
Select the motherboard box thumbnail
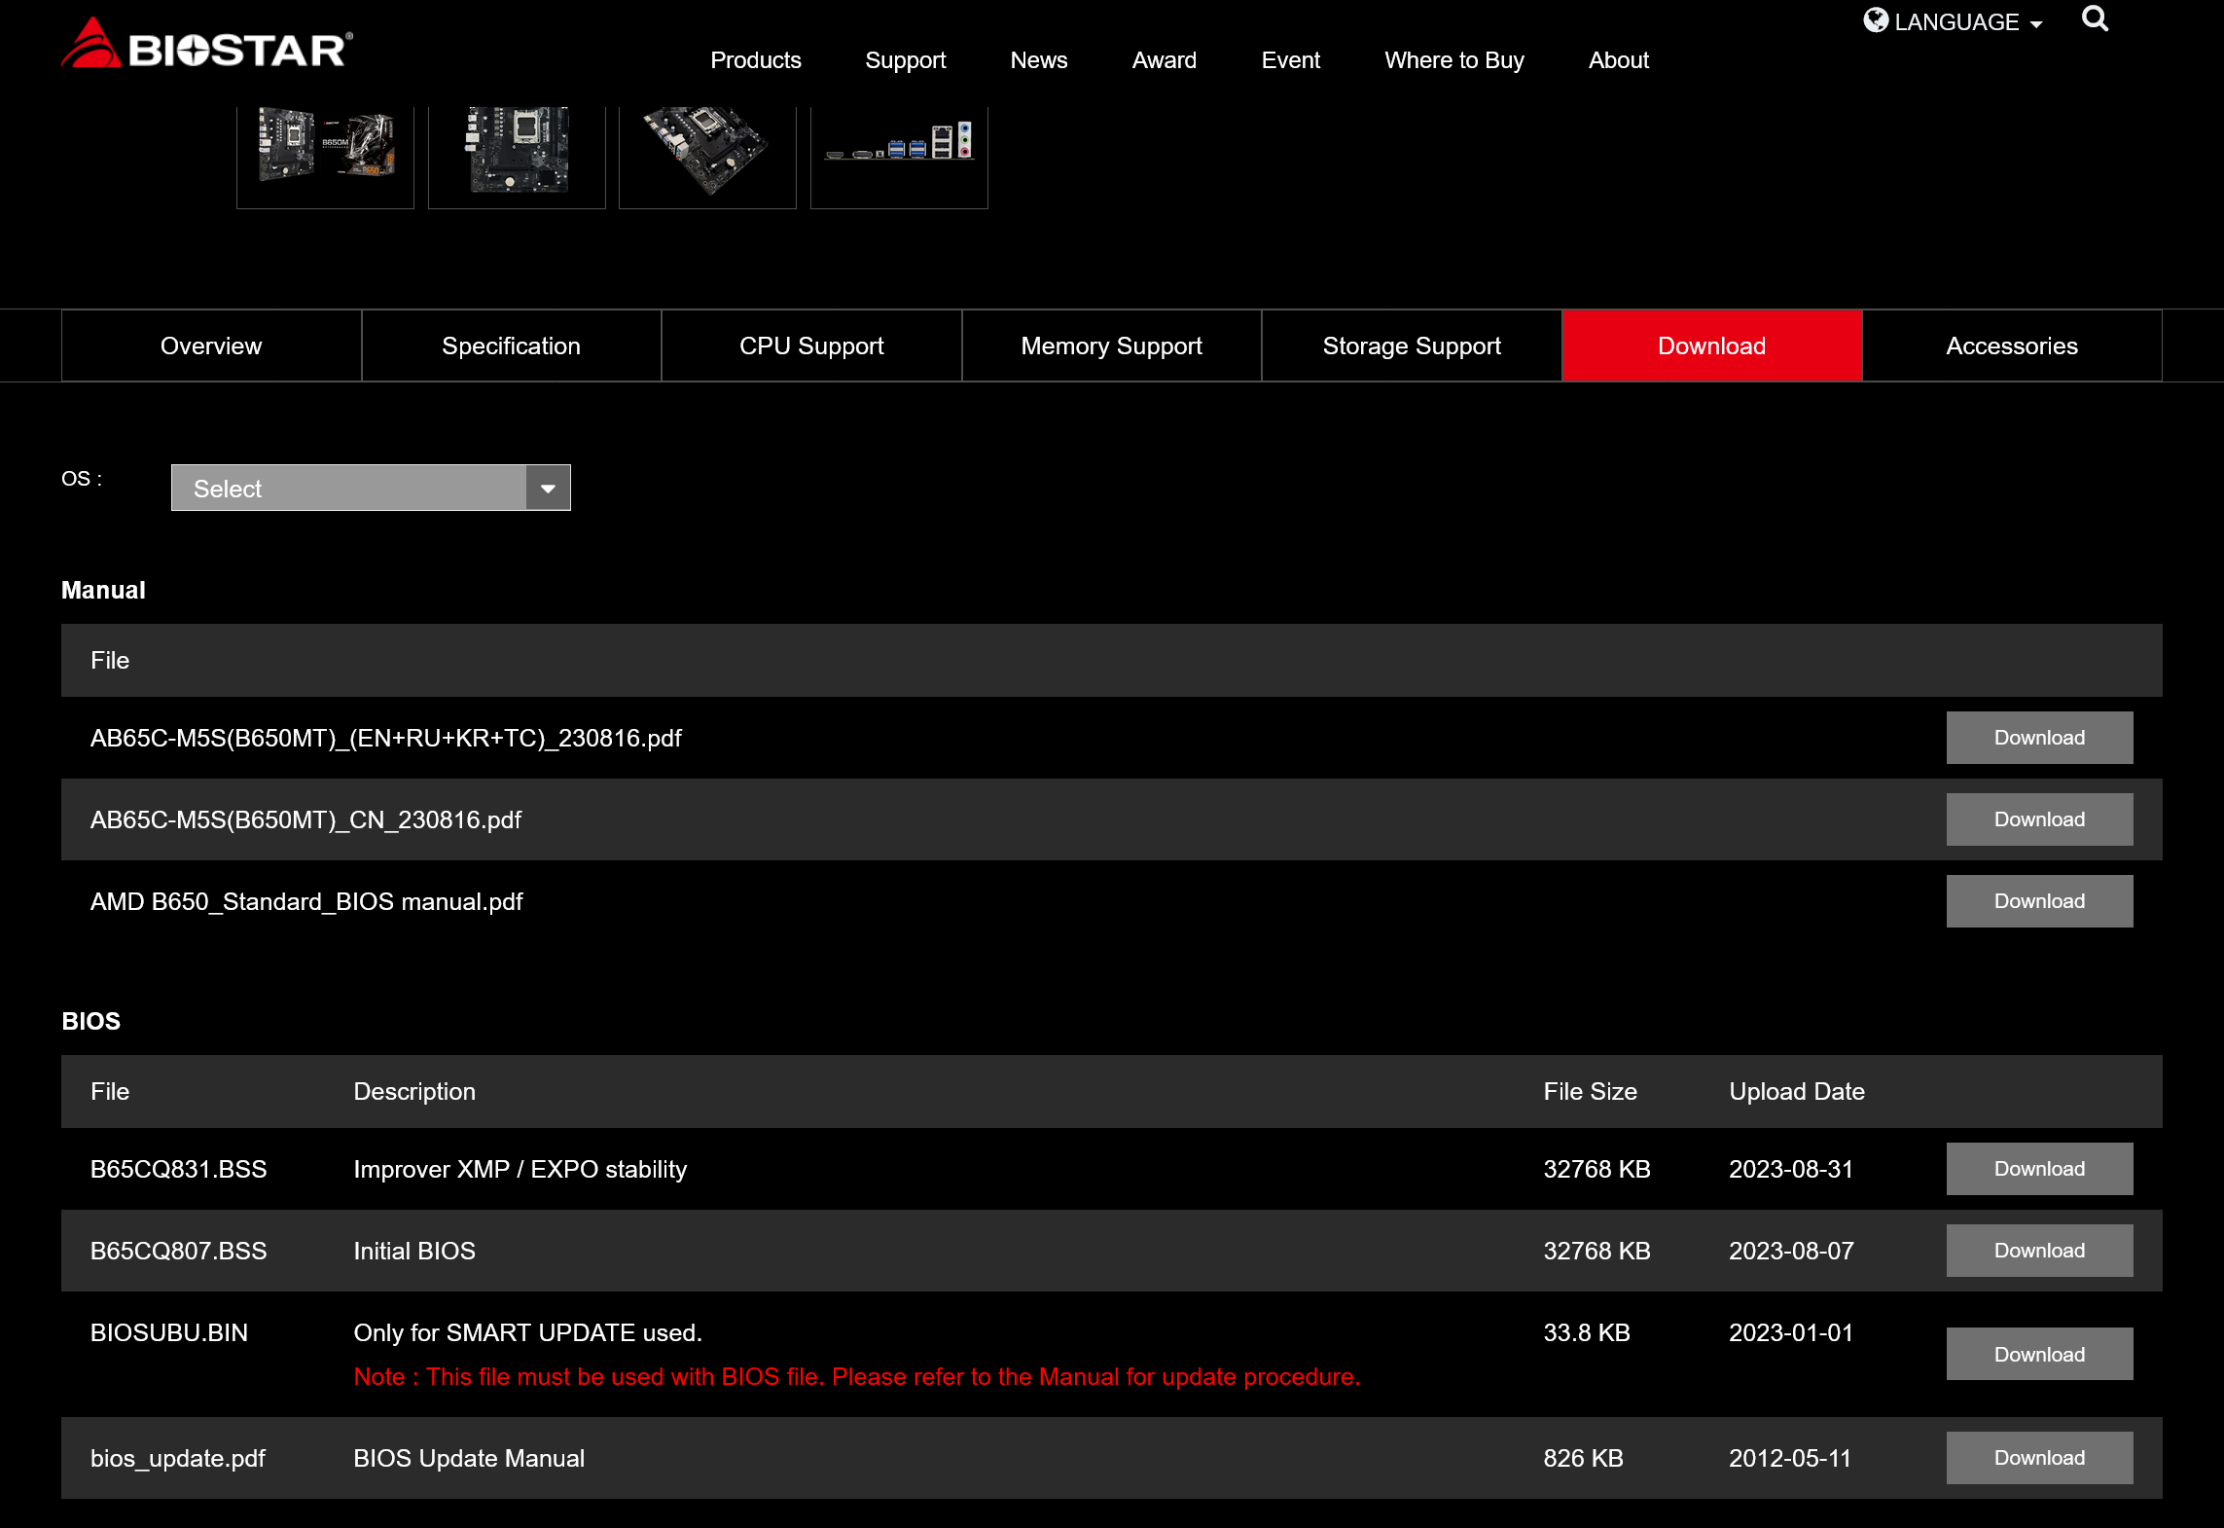pyautogui.click(x=325, y=151)
